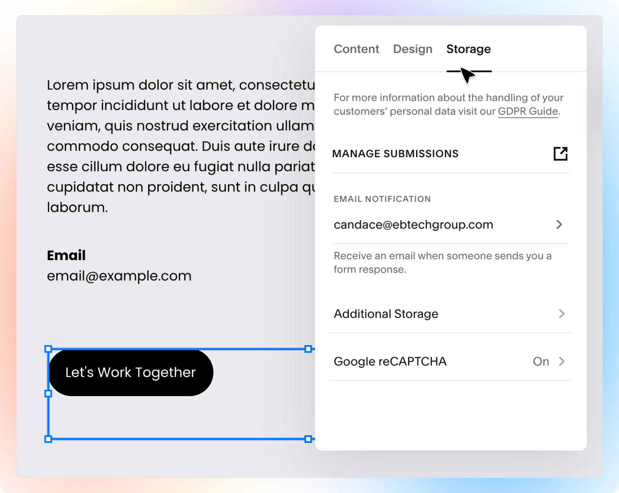Click the email@example.com address text
The width and height of the screenshot is (619, 493).
coord(119,276)
